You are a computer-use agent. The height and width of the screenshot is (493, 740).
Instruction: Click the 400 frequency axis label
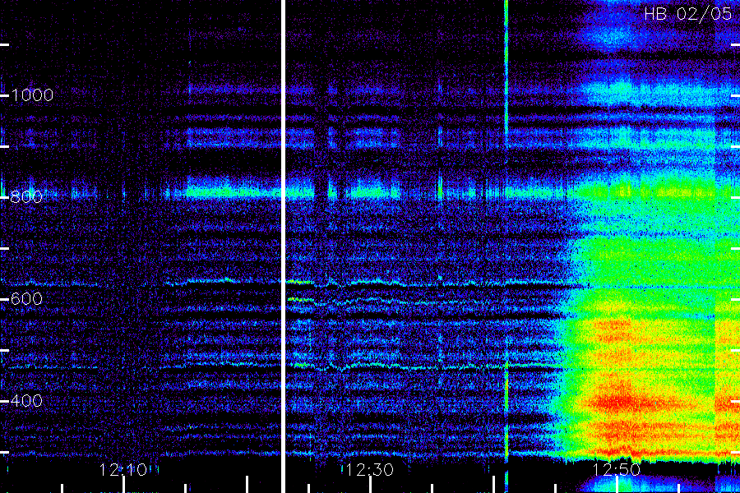click(x=26, y=401)
